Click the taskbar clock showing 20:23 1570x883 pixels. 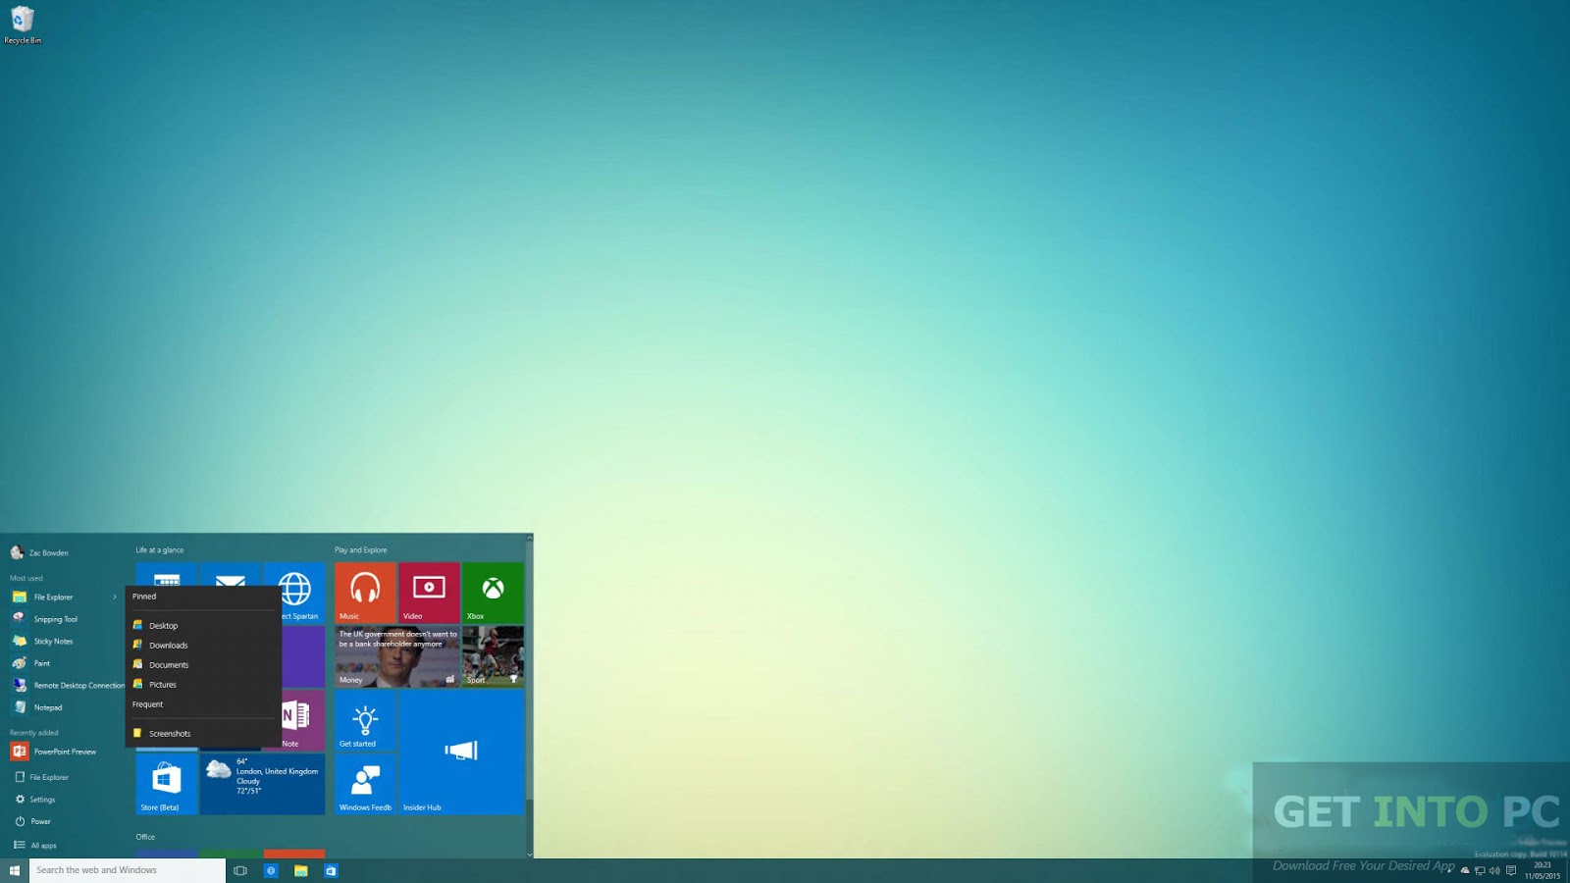coord(1543,870)
